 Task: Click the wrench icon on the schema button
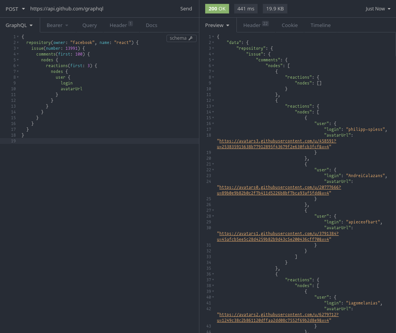(x=190, y=38)
